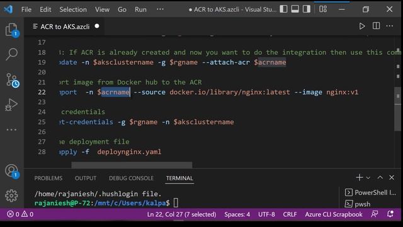Open the Explorer view in activity bar
Screen dimensions: 403x227
11,30
